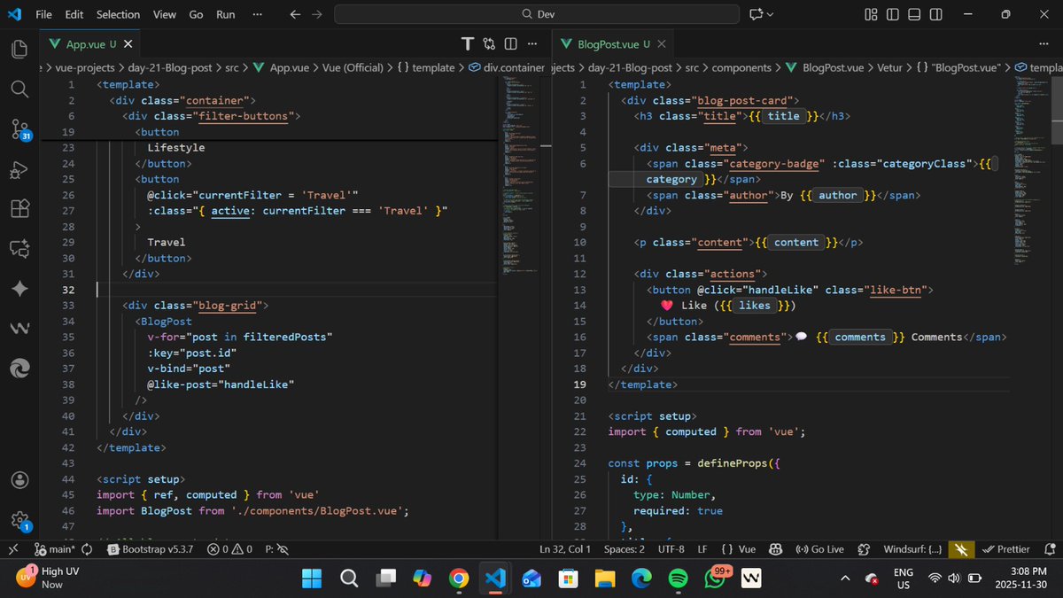
Task: Change UTF-8 encoding in status bar
Action: coord(671,549)
